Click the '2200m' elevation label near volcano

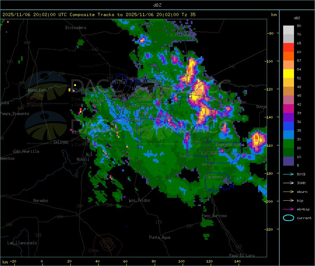[x=93, y=251]
